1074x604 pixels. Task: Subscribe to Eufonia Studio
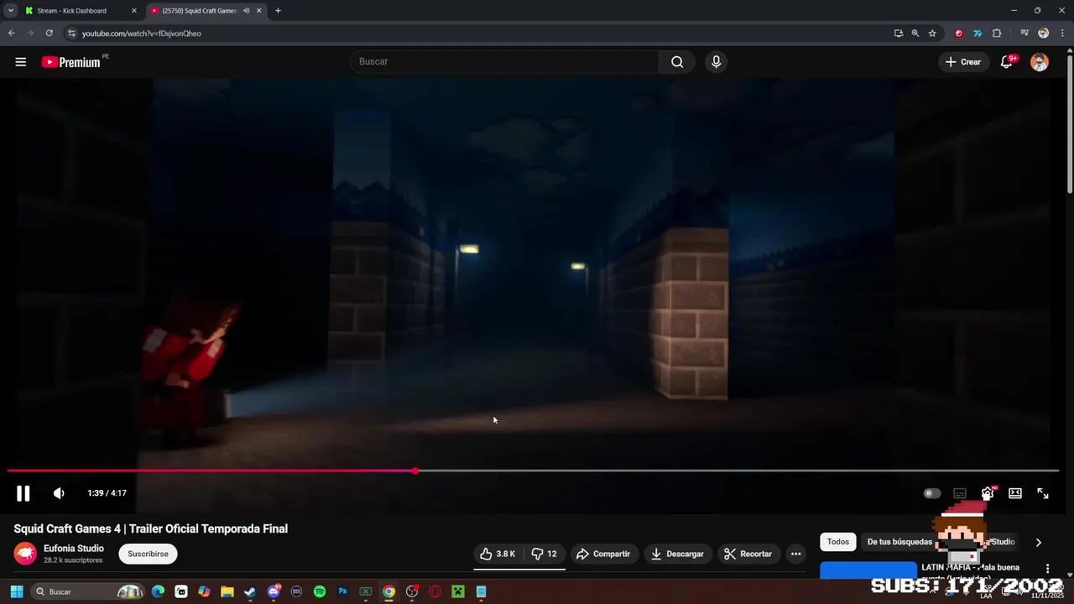click(148, 554)
